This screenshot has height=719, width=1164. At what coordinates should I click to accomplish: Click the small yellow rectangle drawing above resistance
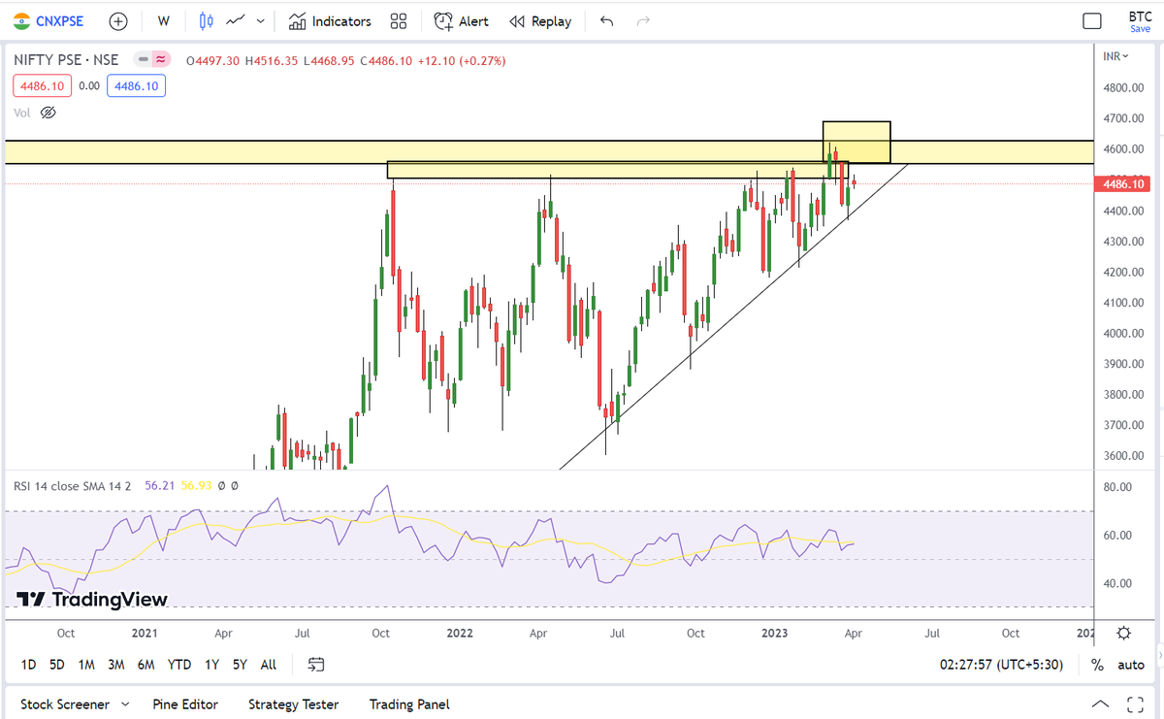coord(857,143)
